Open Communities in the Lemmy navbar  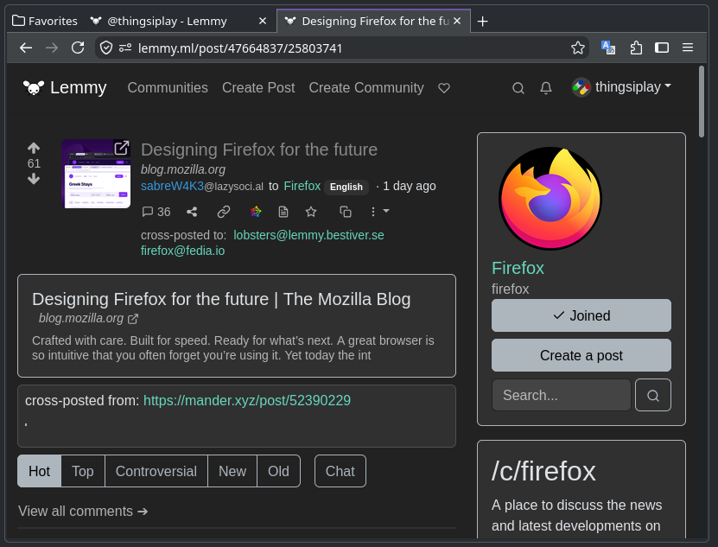click(168, 87)
